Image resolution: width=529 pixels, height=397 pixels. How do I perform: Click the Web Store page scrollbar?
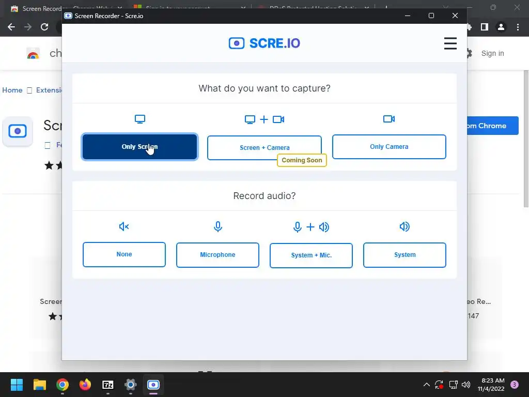tap(526, 139)
